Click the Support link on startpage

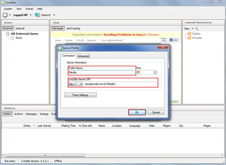pos(92,40)
